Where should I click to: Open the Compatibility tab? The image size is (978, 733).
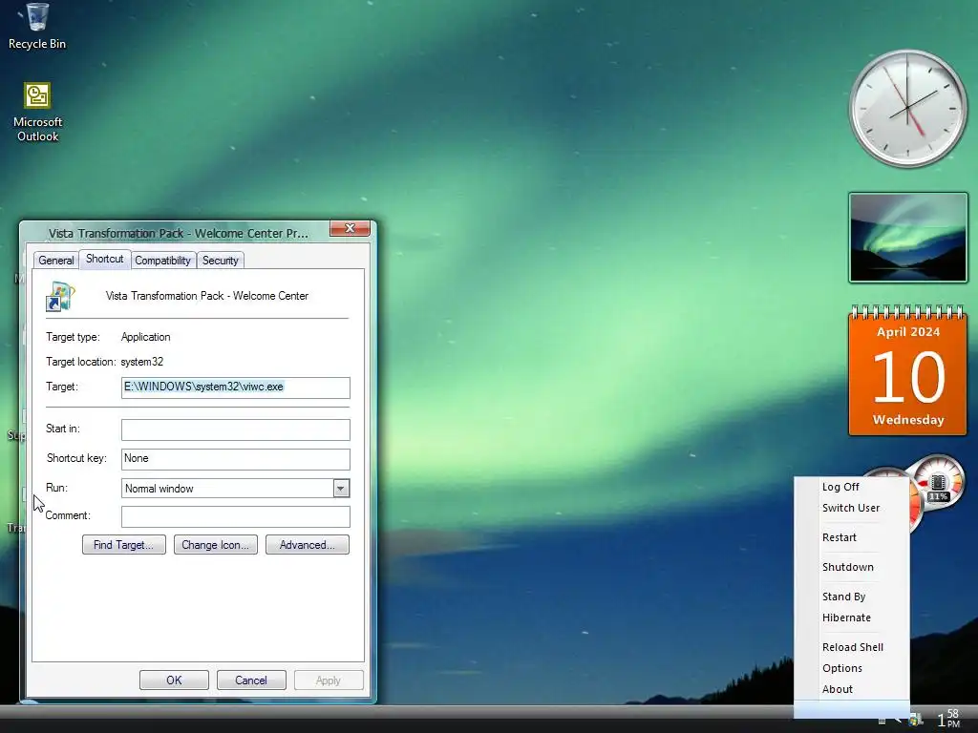tap(162, 261)
